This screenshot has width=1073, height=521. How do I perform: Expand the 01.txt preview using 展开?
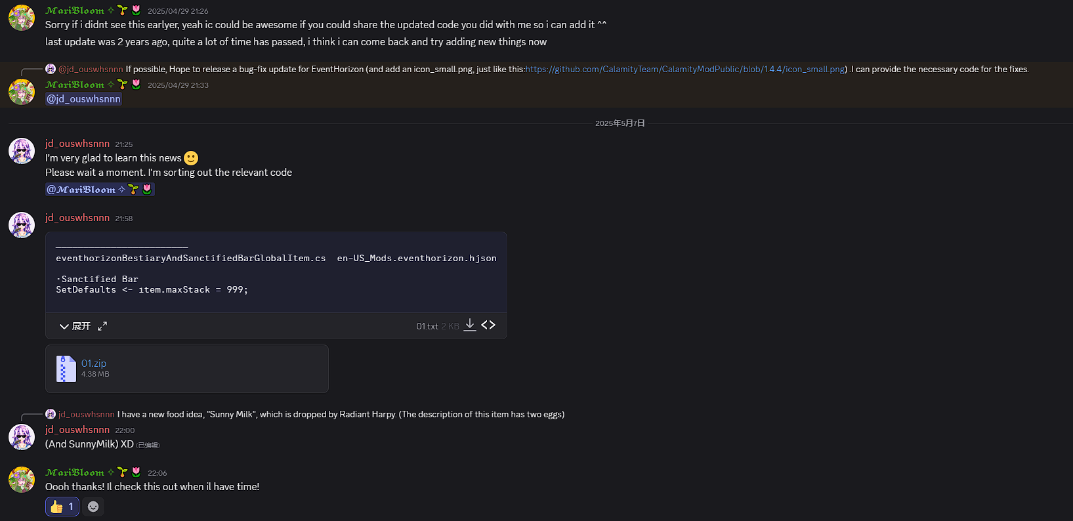click(75, 326)
